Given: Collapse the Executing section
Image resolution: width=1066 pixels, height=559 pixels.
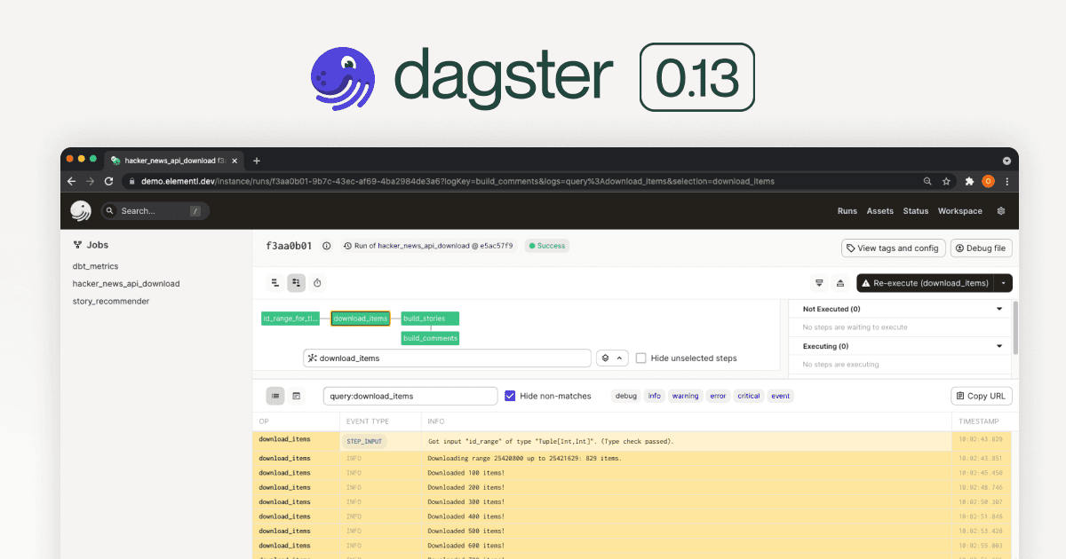Looking at the screenshot, I should [x=999, y=347].
